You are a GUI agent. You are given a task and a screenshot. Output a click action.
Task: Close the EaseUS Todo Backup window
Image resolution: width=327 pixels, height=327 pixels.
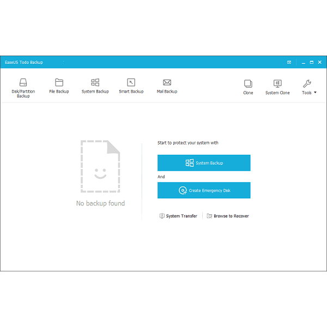[320, 62]
